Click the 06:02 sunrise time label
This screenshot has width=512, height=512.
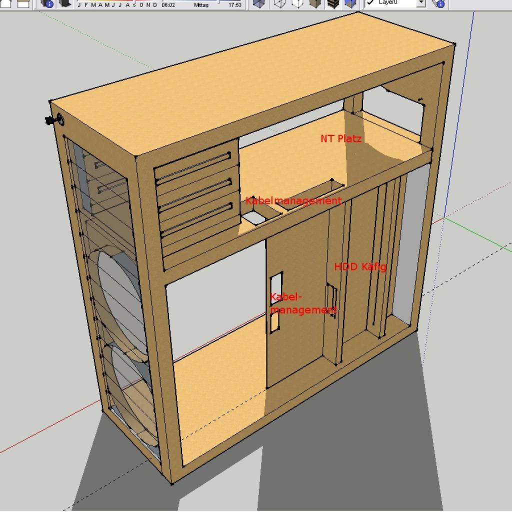(168, 5)
